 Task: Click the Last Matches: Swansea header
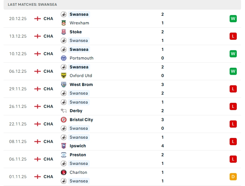[x=33, y=4]
